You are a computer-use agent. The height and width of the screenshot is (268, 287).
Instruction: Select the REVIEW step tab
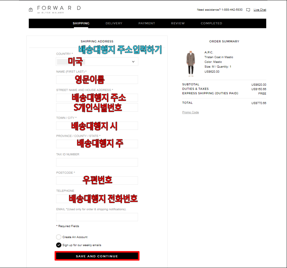pyautogui.click(x=178, y=23)
